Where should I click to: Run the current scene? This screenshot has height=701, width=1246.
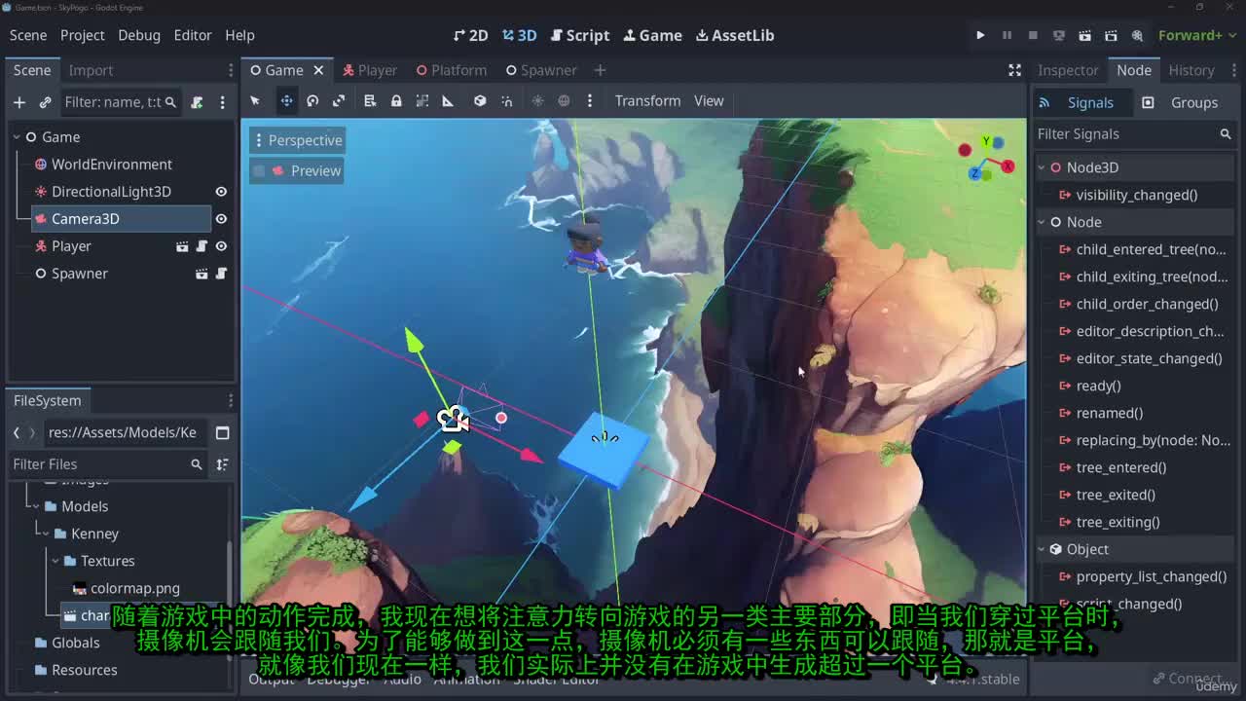tap(1084, 35)
